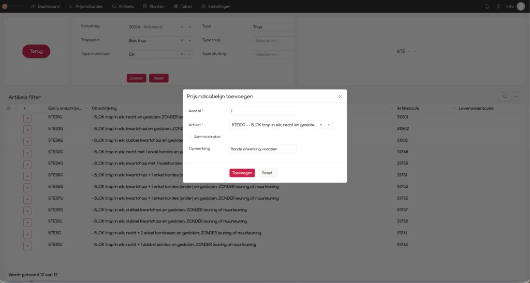Viewport: 530px width, 283px height.
Task: Expand the Schatting dropdown arrow
Action: tap(189, 27)
